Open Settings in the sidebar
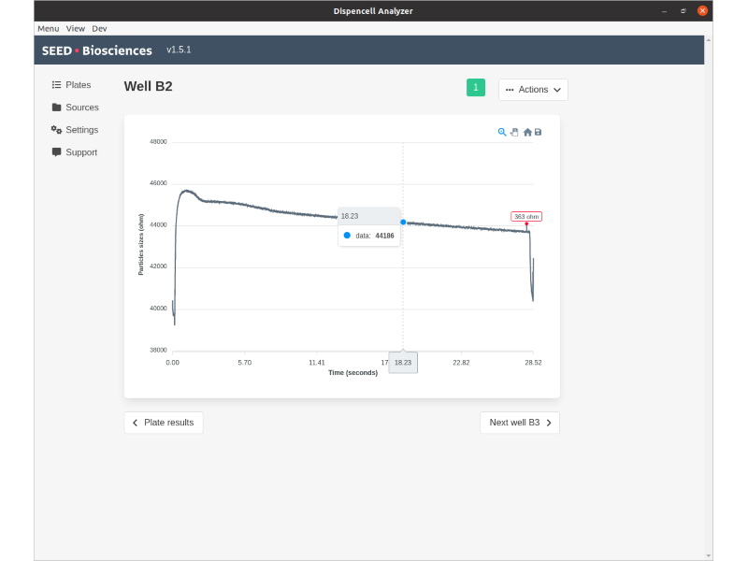748x561 pixels. (x=82, y=130)
